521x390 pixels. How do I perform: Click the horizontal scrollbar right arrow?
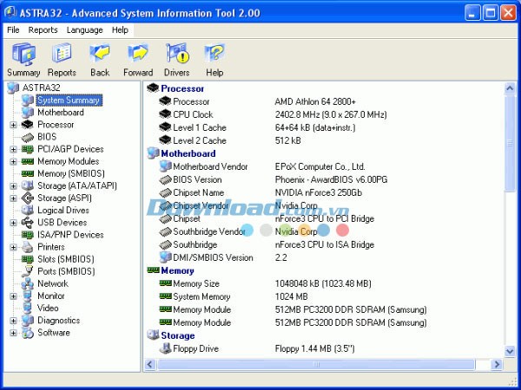[498, 364]
